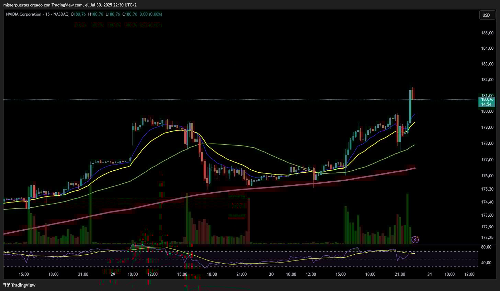Viewport: 500px width, 291px height.
Task: Select the 179,00 price axis label
Action: pyautogui.click(x=487, y=128)
